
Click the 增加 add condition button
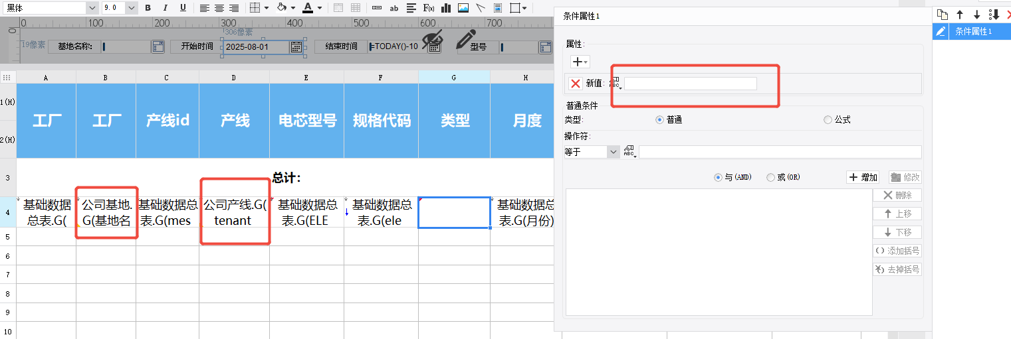(863, 177)
